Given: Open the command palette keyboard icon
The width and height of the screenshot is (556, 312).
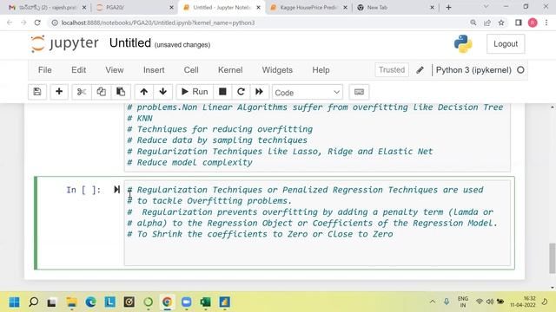Looking at the screenshot, I should click(x=359, y=92).
